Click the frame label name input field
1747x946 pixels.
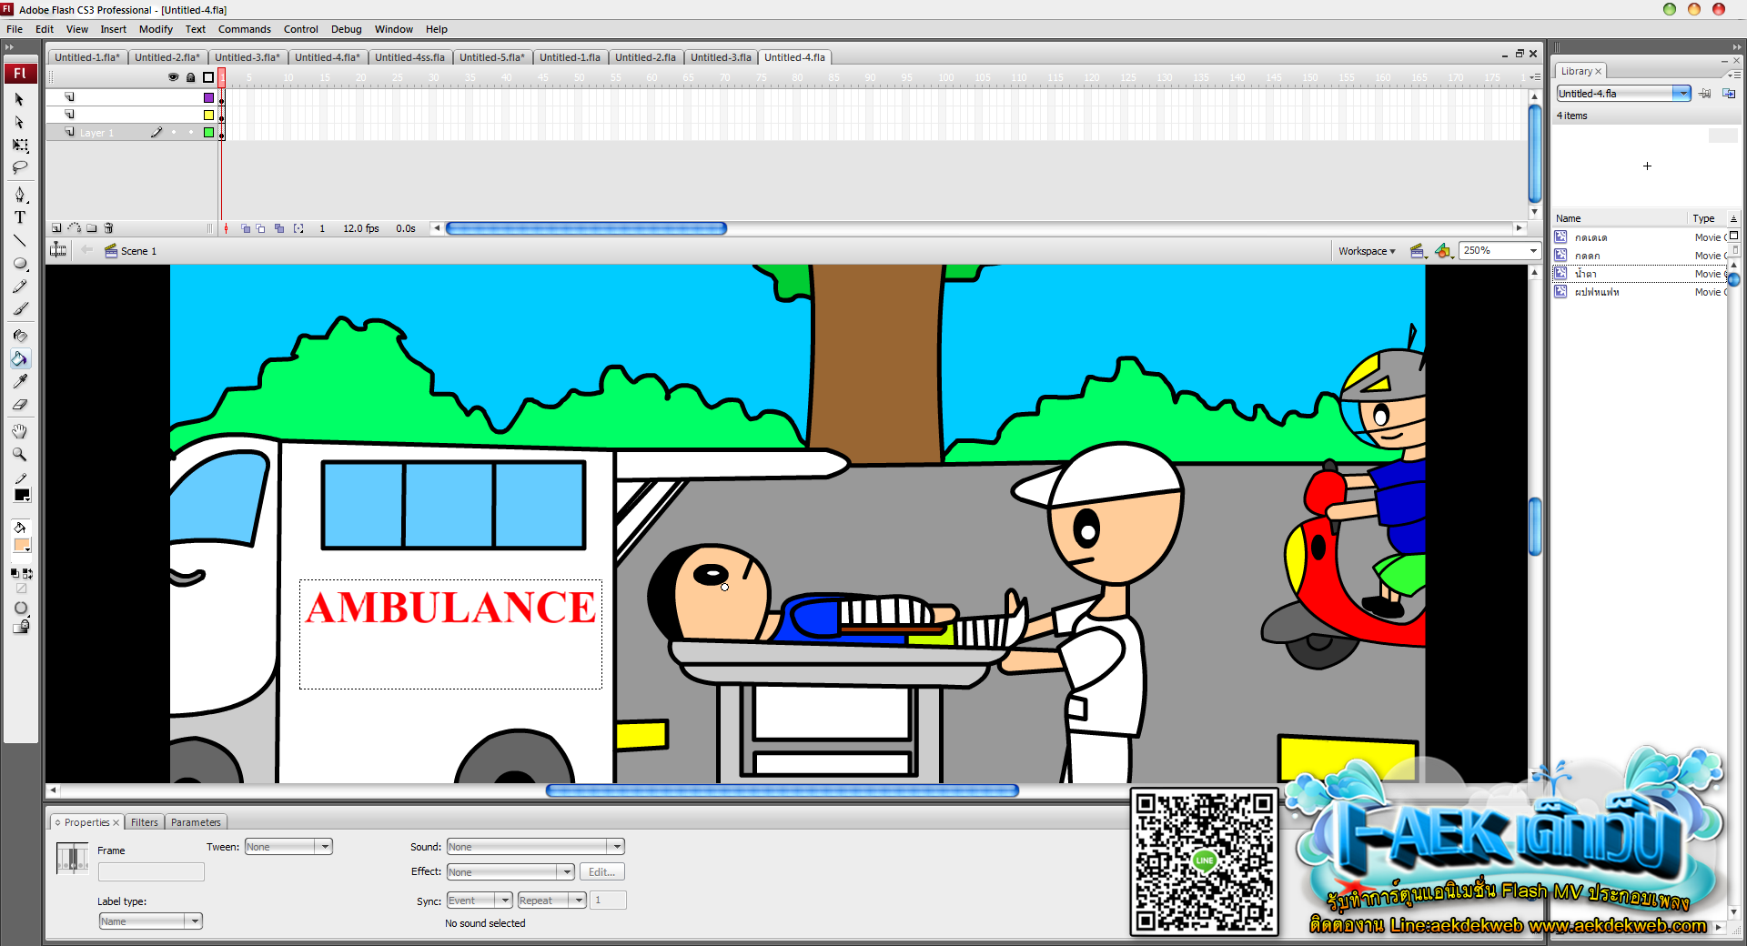(151, 872)
